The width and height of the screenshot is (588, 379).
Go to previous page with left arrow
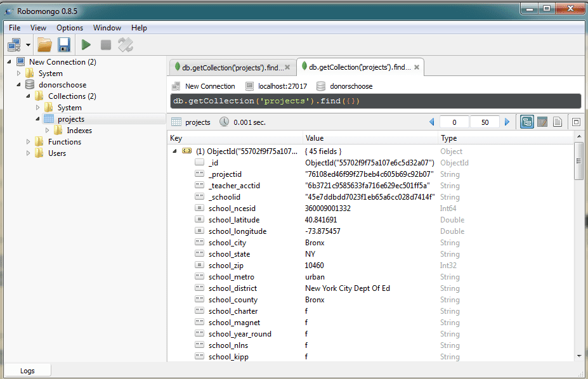point(431,122)
